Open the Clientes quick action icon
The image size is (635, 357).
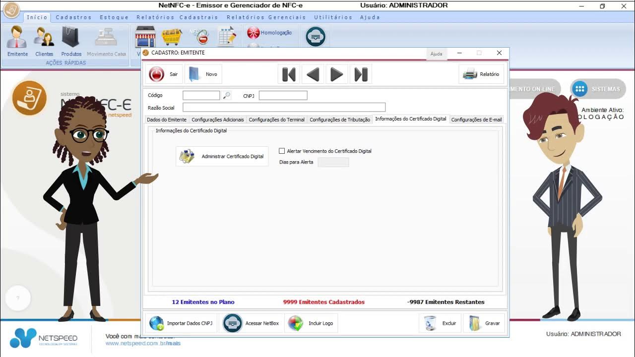[44, 41]
